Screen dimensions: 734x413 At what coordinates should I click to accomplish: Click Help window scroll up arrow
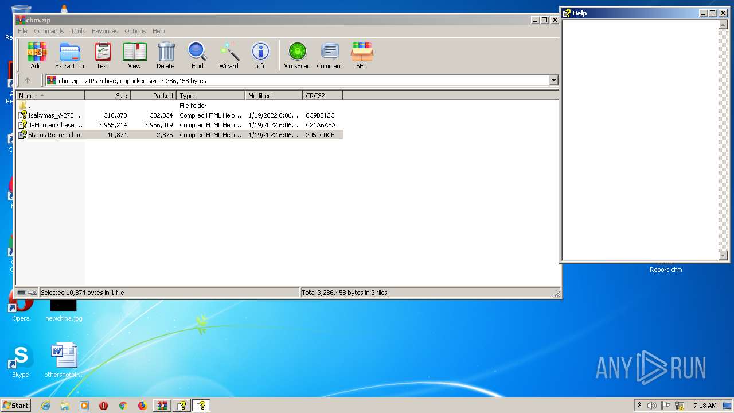click(x=723, y=24)
